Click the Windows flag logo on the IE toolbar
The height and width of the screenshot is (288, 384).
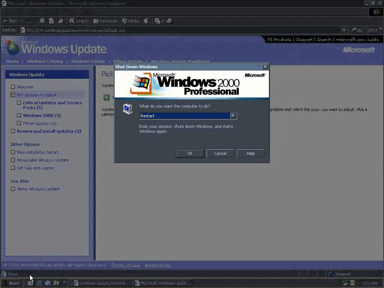376,12
